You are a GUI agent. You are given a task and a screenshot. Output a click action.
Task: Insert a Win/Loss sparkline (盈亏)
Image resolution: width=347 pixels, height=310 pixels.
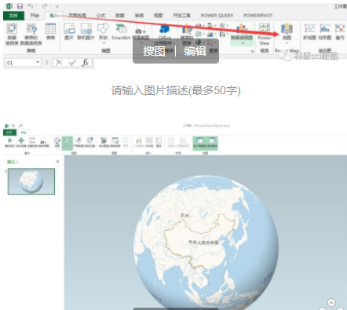(x=340, y=31)
